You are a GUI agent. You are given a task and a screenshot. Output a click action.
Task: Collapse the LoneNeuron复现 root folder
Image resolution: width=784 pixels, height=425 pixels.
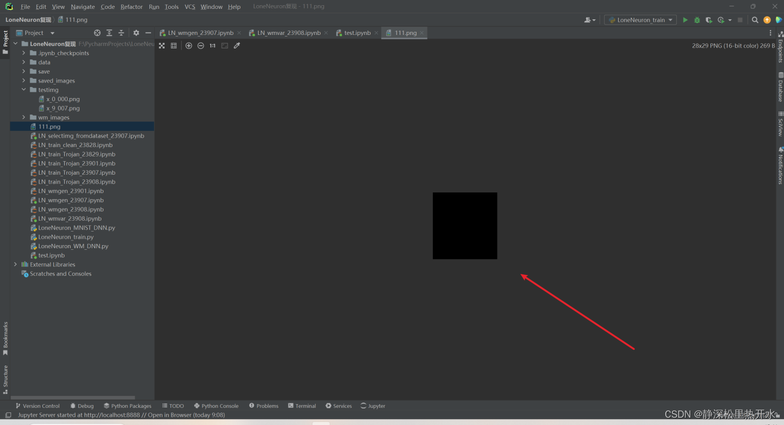coord(16,44)
